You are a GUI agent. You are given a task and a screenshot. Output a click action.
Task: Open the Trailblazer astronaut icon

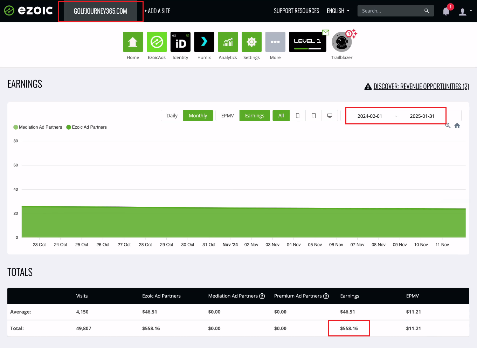click(x=342, y=42)
